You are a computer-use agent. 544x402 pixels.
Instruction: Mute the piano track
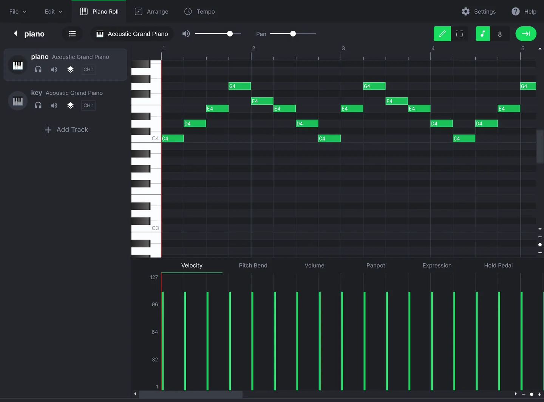[54, 69]
